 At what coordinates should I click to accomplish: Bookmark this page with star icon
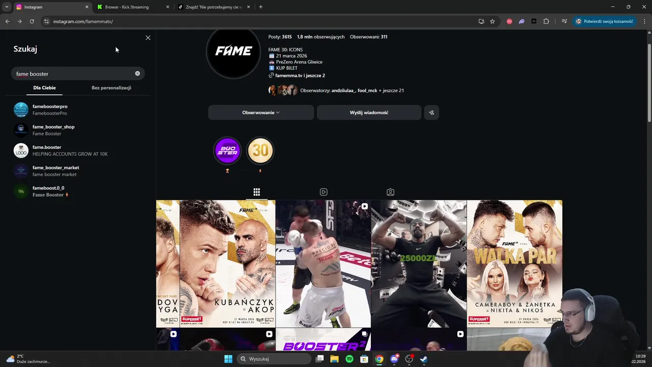pyautogui.click(x=493, y=21)
